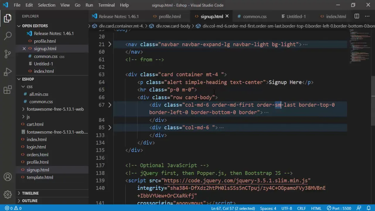Open the Selection menu
Screen dimensions: 375x211
coord(46,5)
